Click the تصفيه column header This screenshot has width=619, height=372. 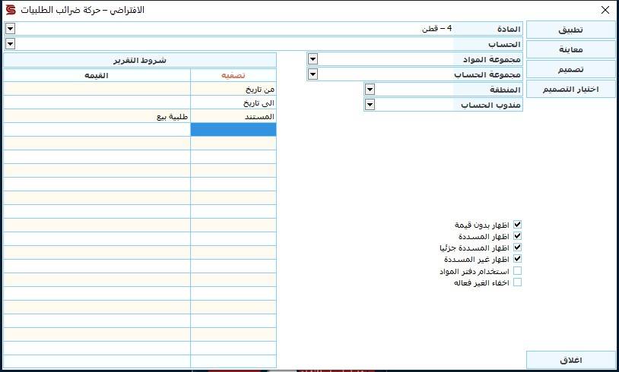tap(233, 75)
